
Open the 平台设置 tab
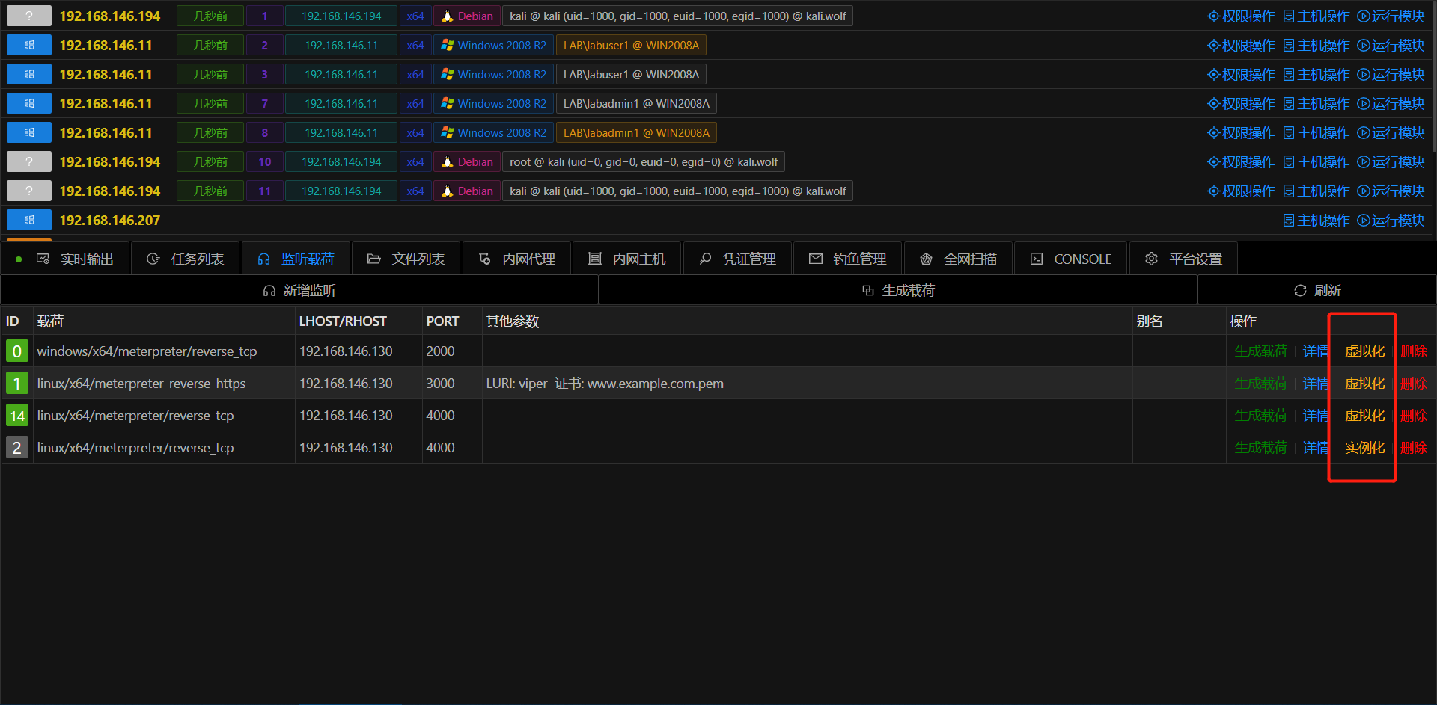click(x=1183, y=259)
